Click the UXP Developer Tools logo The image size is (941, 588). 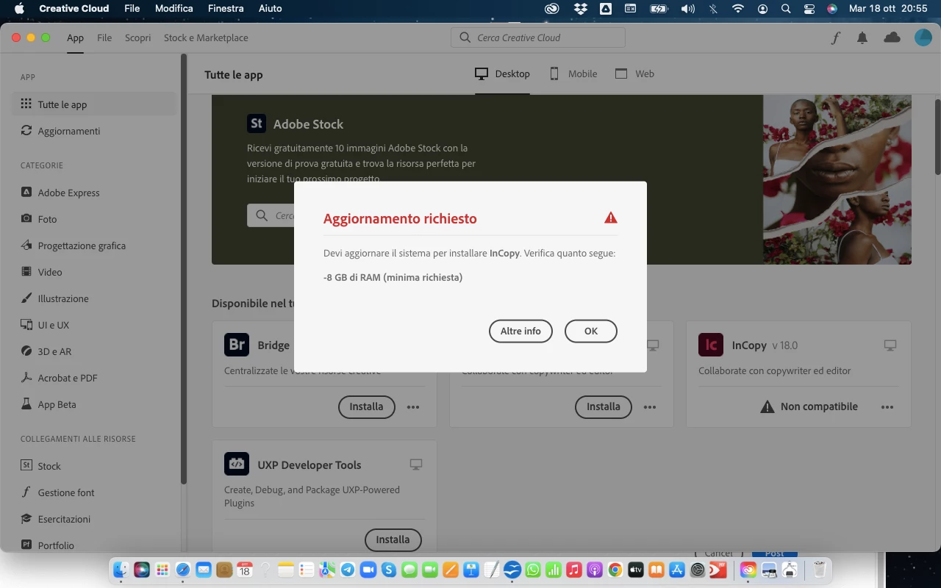pyautogui.click(x=237, y=464)
